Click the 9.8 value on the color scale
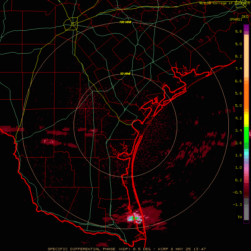Screen dimensions: 251x251 238,31
